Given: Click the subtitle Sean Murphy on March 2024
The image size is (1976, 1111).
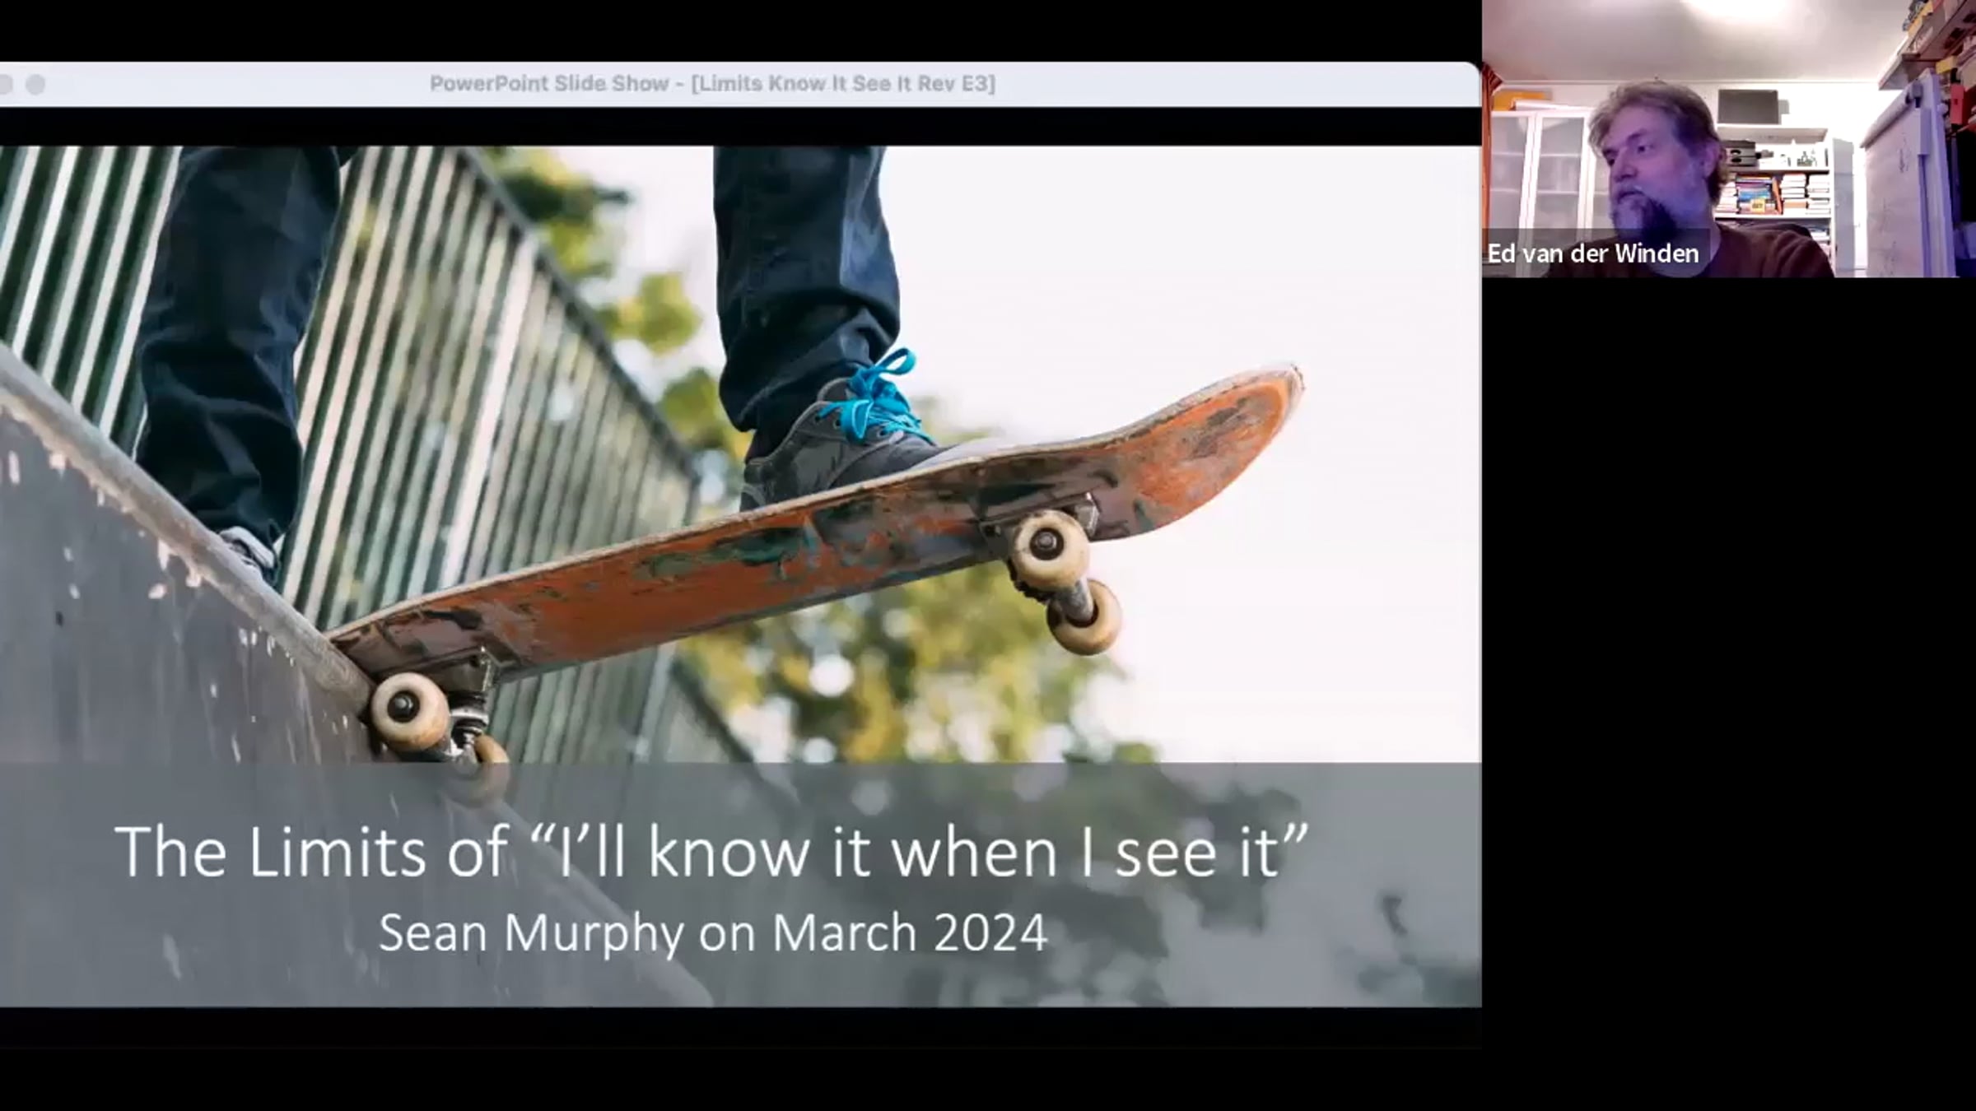Looking at the screenshot, I should (712, 932).
